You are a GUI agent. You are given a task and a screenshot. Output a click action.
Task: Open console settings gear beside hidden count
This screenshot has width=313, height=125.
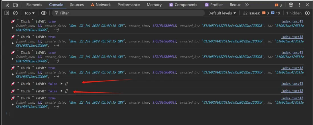[307, 13]
